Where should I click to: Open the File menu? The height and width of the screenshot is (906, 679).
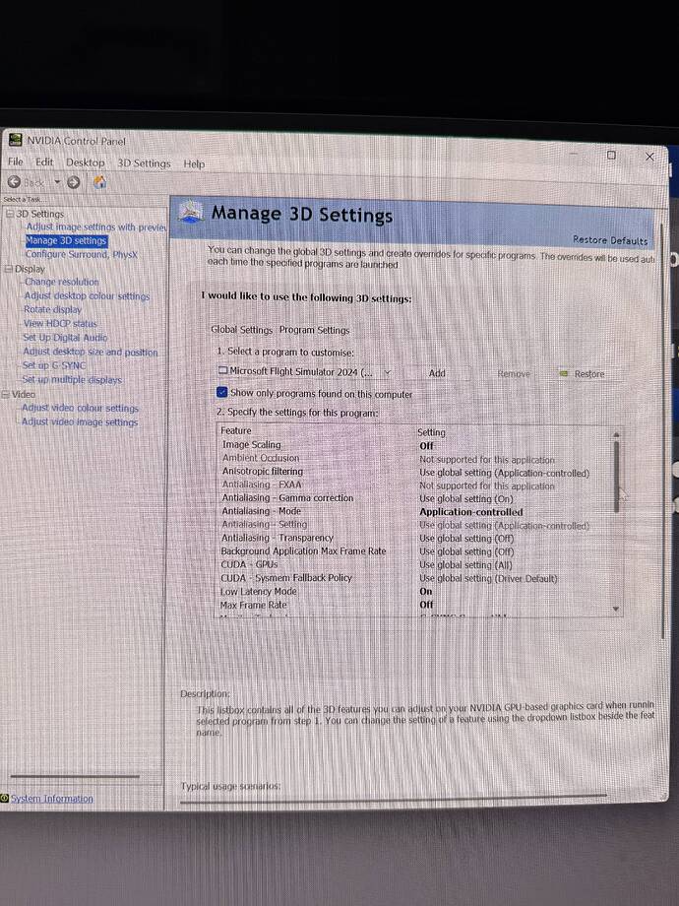coord(16,162)
